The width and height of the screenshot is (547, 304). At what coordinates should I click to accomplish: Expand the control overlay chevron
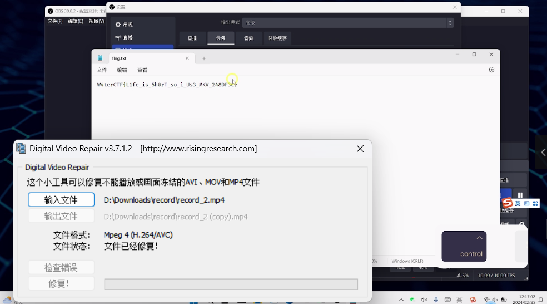click(x=480, y=238)
